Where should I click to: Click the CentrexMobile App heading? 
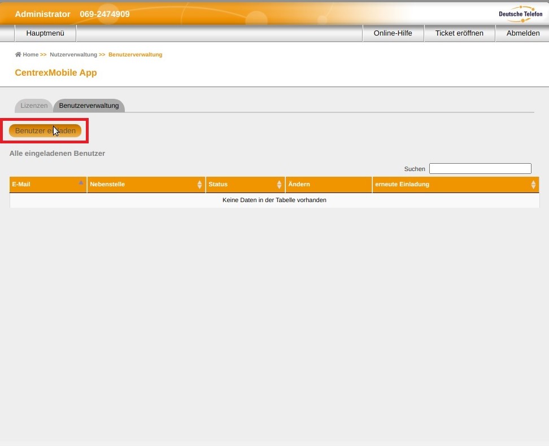pyautogui.click(x=56, y=72)
